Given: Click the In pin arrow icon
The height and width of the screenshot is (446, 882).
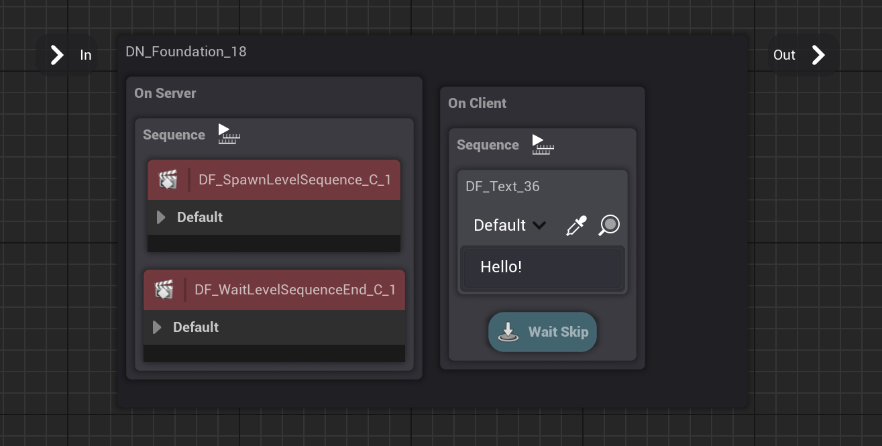Looking at the screenshot, I should [x=58, y=55].
